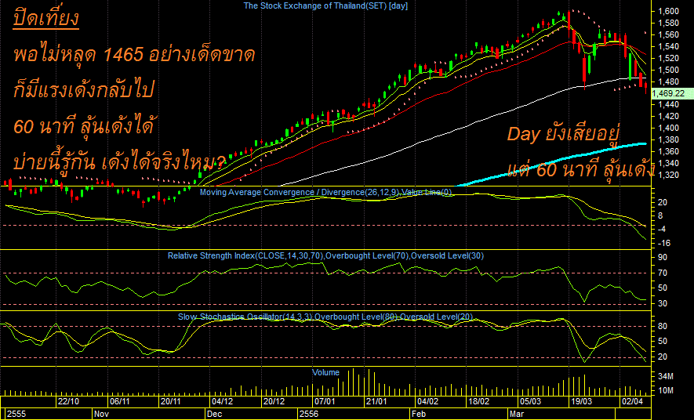Click the current price label 1,469.22
Screen dimensions: 694x420
(x=670, y=93)
